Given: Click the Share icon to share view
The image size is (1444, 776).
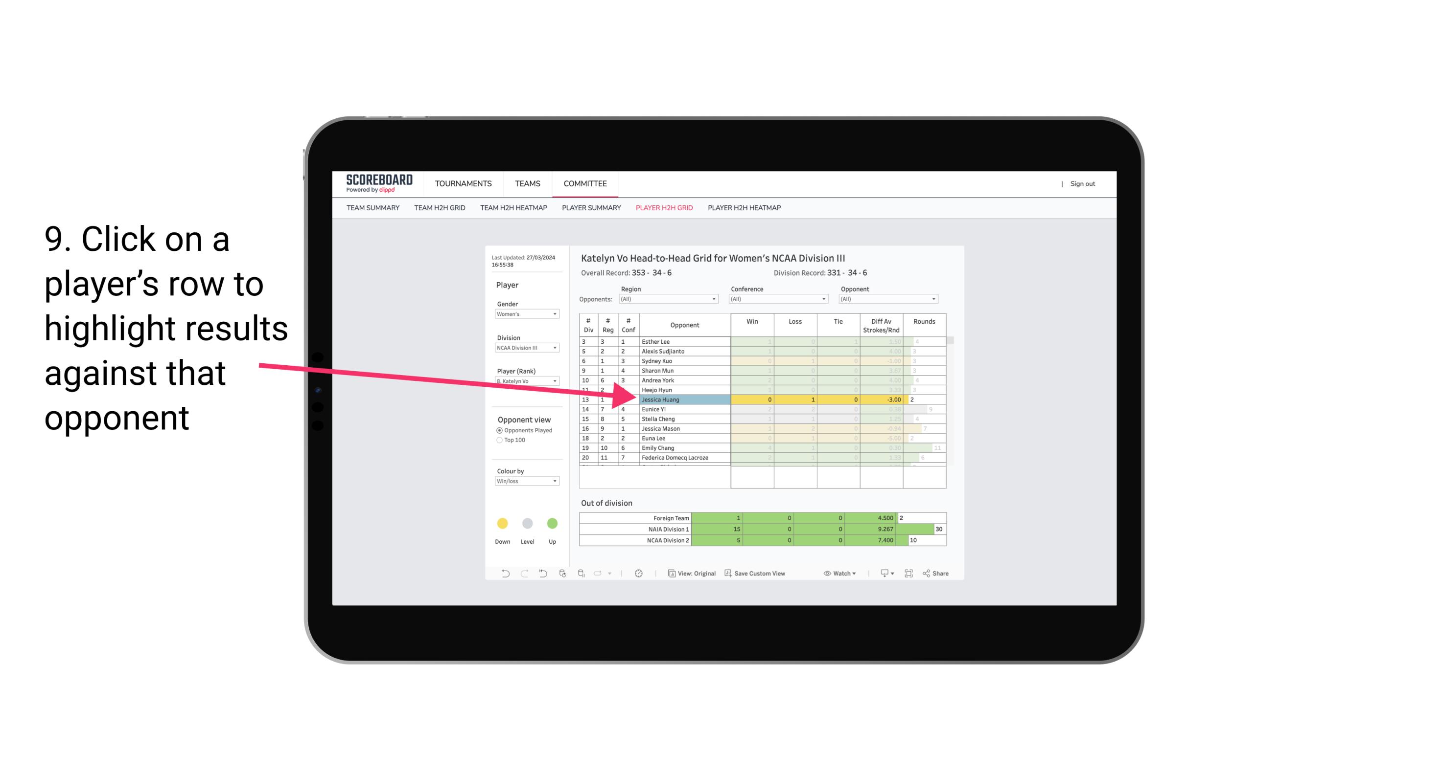Looking at the screenshot, I should 941,575.
